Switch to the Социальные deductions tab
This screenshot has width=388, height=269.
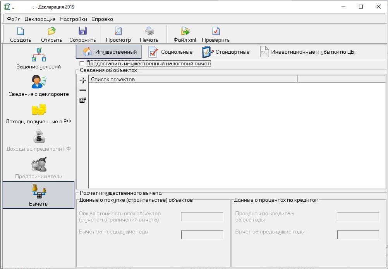170,52
